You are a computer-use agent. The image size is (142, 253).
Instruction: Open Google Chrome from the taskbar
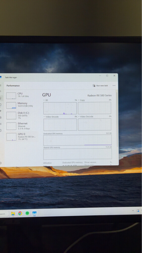point(20,213)
